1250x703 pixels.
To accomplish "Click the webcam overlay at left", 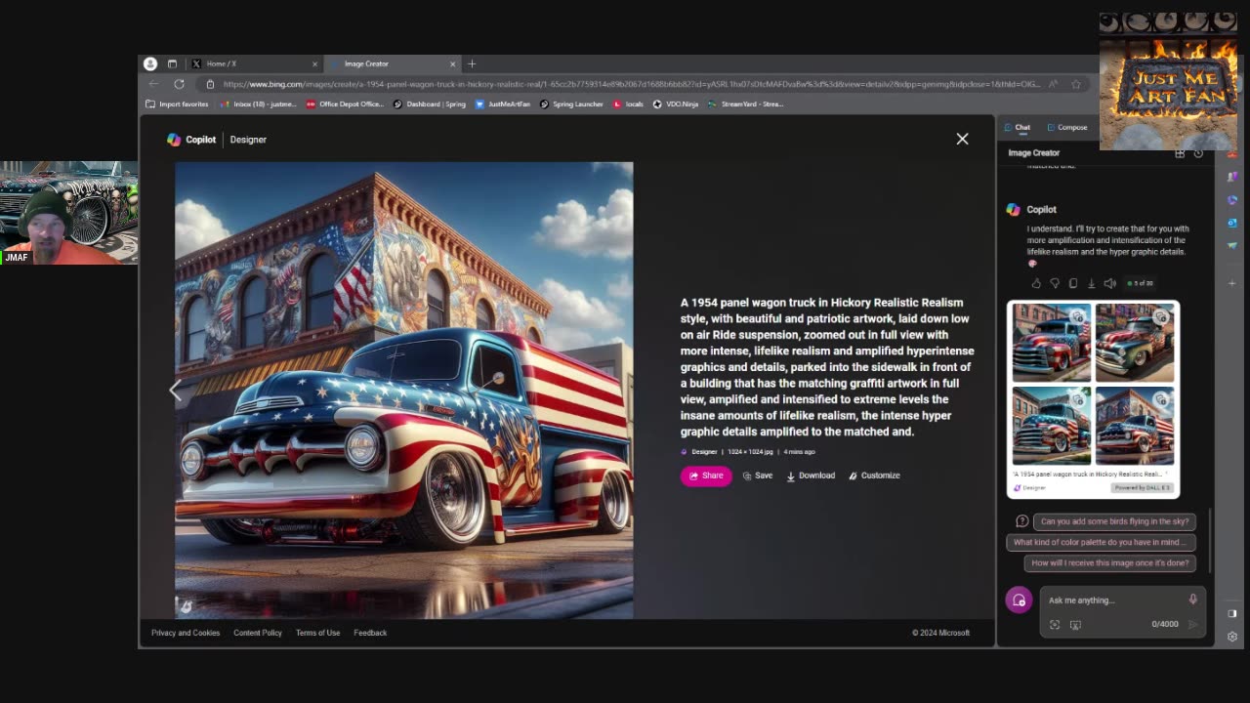I will pos(68,213).
